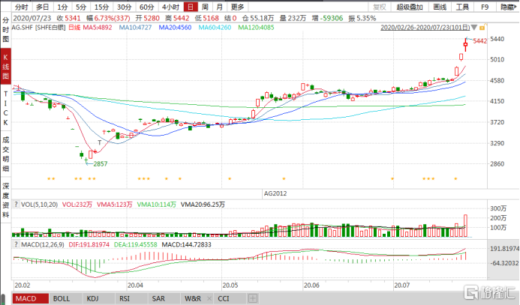Open the 画线 drawing tool
This screenshot has width=520, height=305.
click(x=440, y=7)
